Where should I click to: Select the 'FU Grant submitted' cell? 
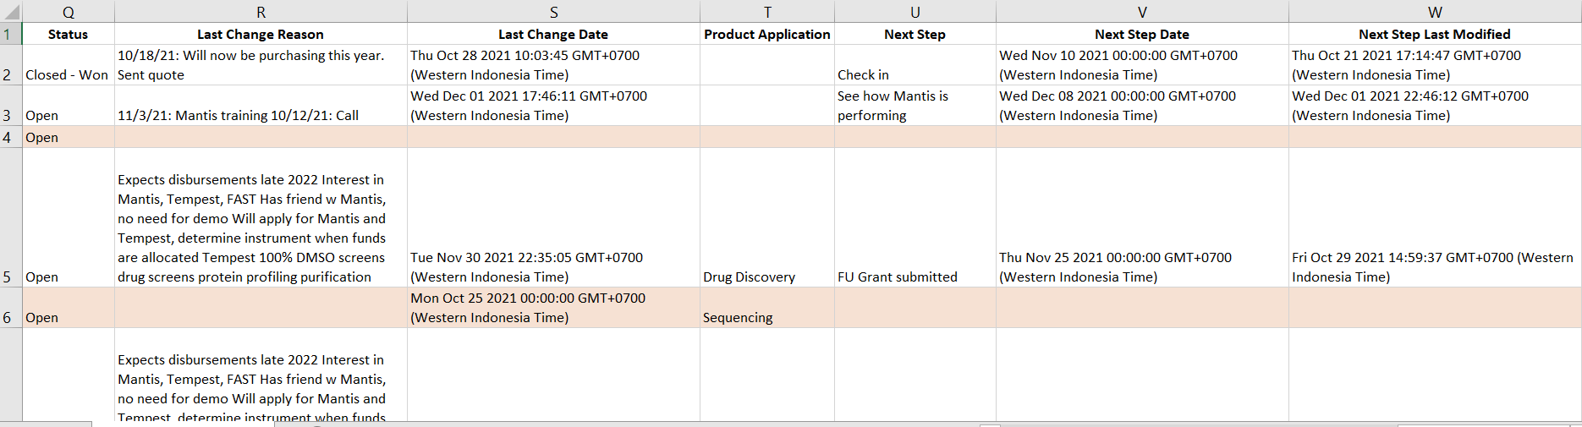915,217
